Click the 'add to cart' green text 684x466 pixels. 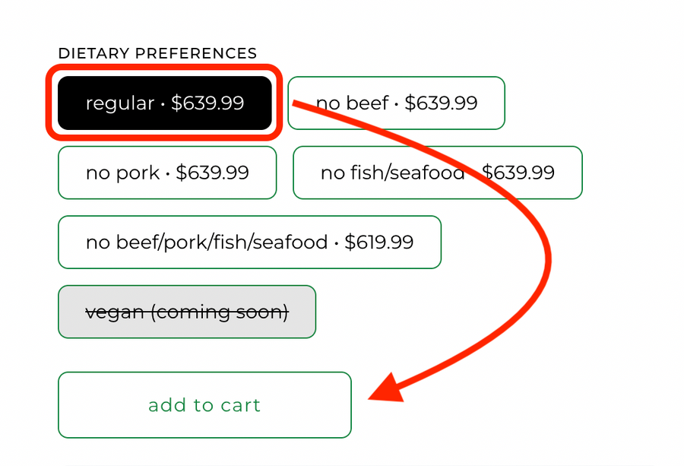(x=204, y=405)
